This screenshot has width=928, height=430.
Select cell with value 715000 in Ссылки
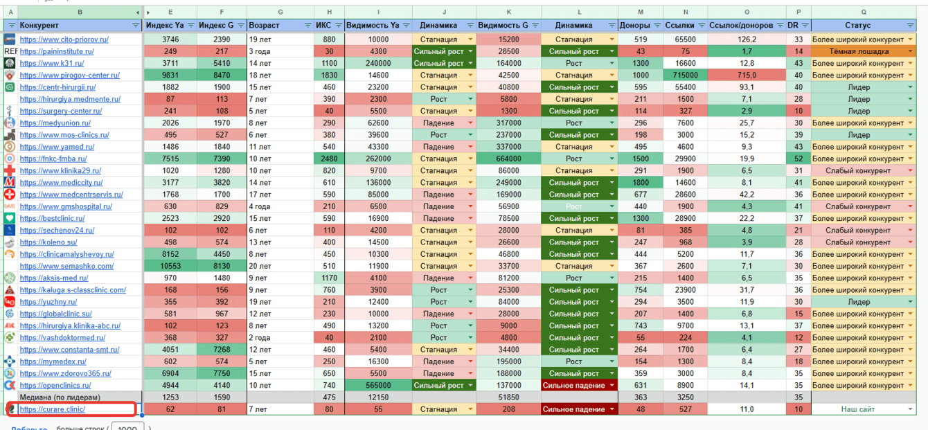(685, 75)
